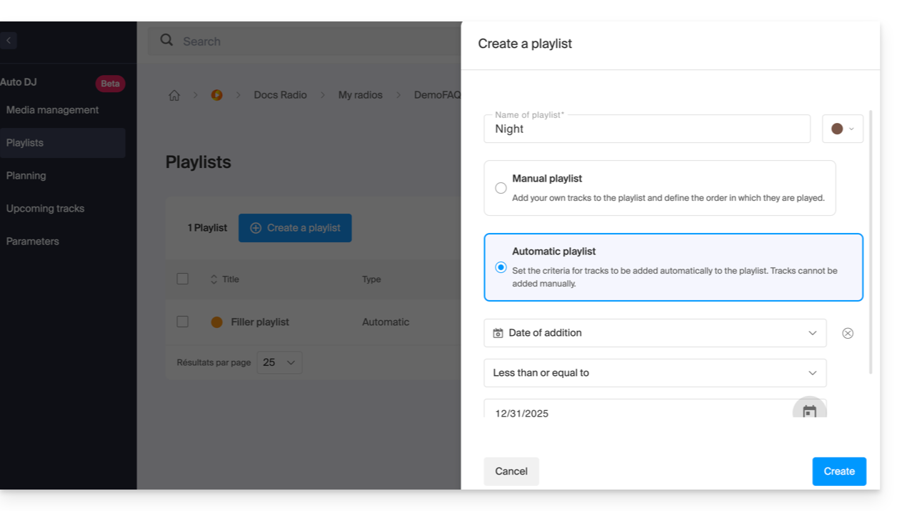
Task: Click the sidebar collapse arrow icon
Action: [9, 41]
